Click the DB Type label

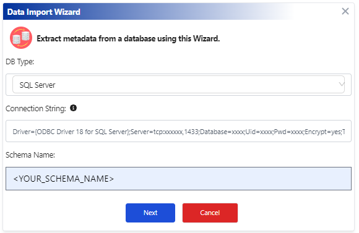point(20,62)
